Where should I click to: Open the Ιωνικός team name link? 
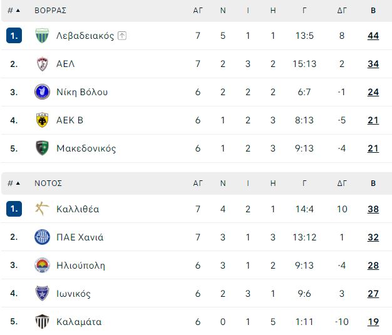73,294
